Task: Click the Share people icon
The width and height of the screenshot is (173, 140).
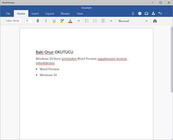Action: pyautogui.click(x=153, y=14)
